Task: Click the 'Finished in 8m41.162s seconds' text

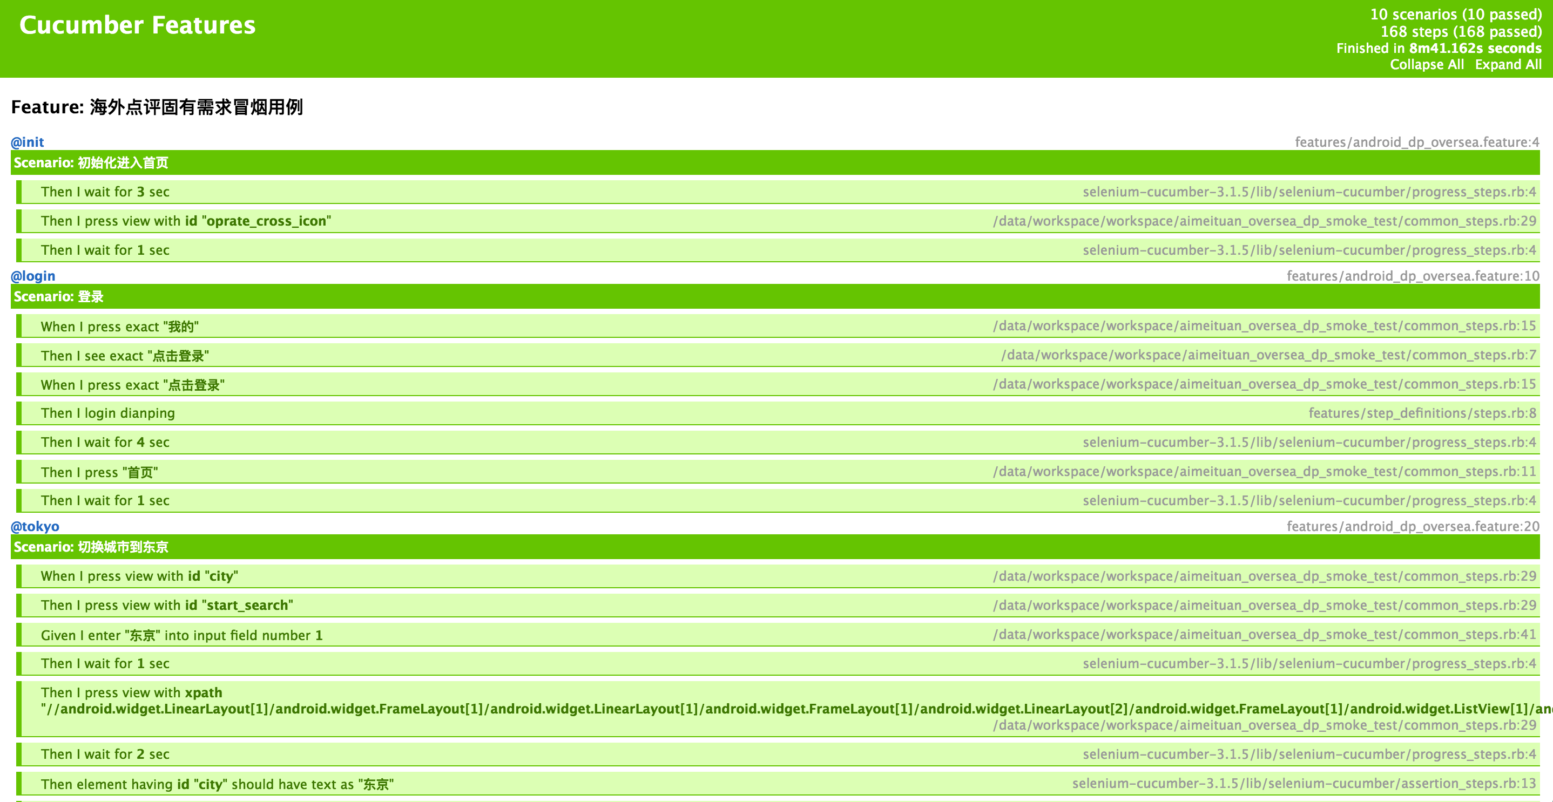Action: 1439,48
